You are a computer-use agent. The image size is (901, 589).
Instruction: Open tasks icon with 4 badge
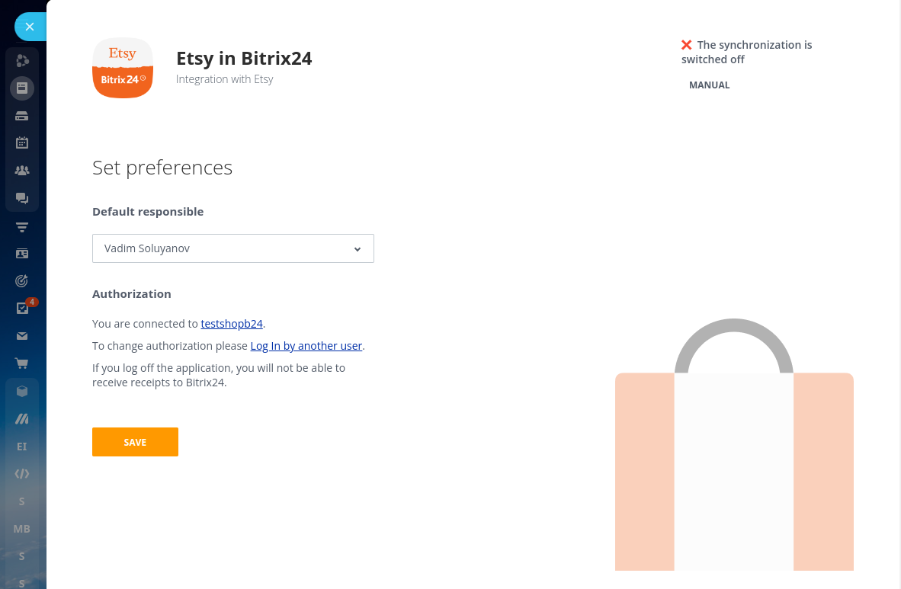[x=23, y=308]
